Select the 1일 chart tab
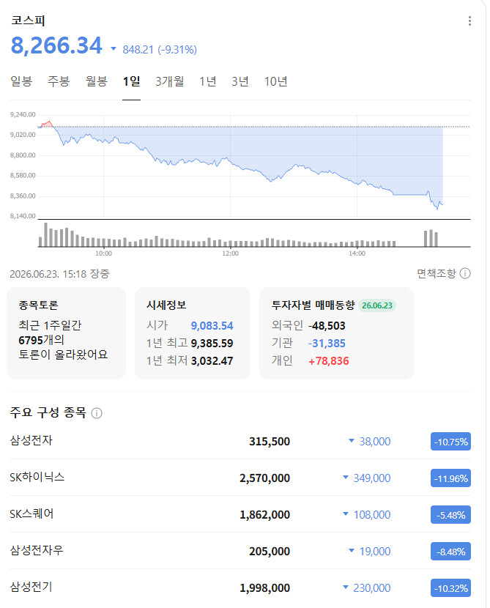490x608 pixels. [131, 81]
